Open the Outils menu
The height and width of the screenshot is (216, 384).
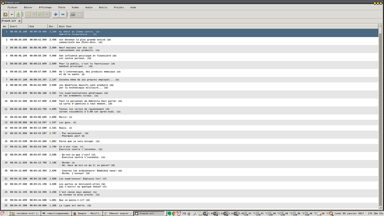(x=103, y=8)
